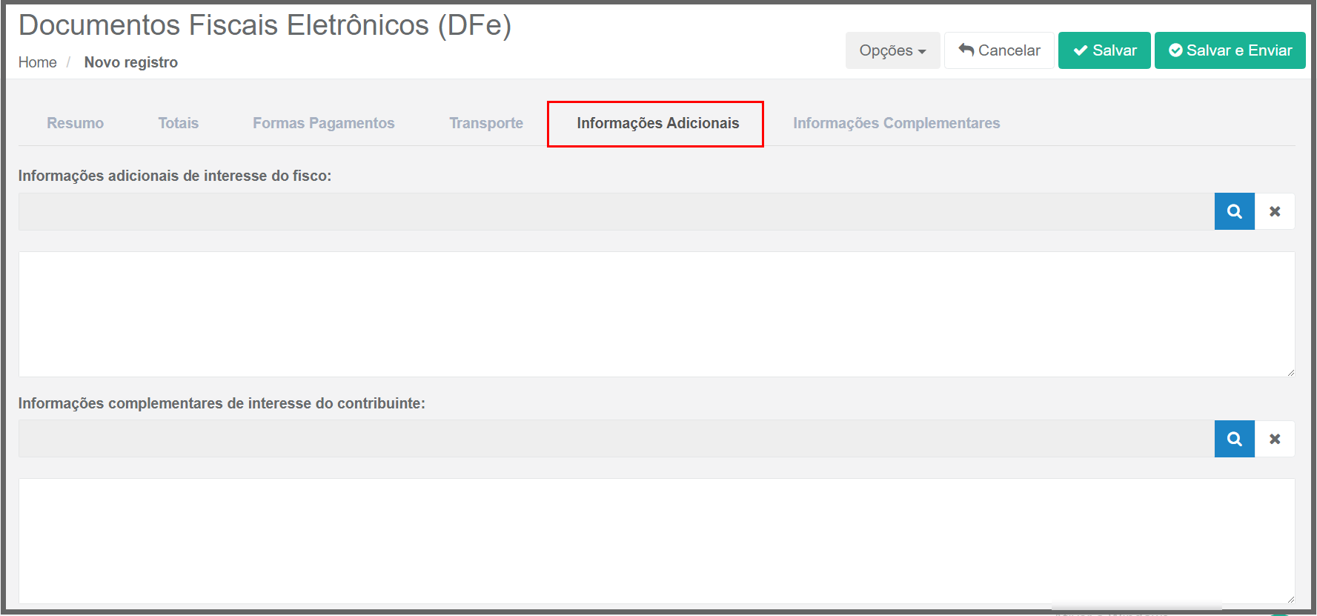Click the green Salvar button
The image size is (1317, 616).
click(1104, 50)
